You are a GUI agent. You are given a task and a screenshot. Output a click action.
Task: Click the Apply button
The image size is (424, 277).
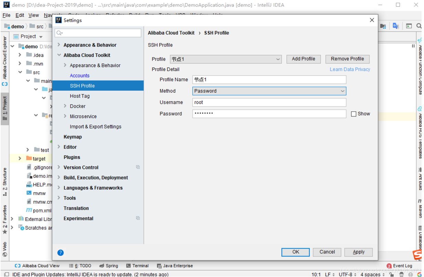coord(359,252)
